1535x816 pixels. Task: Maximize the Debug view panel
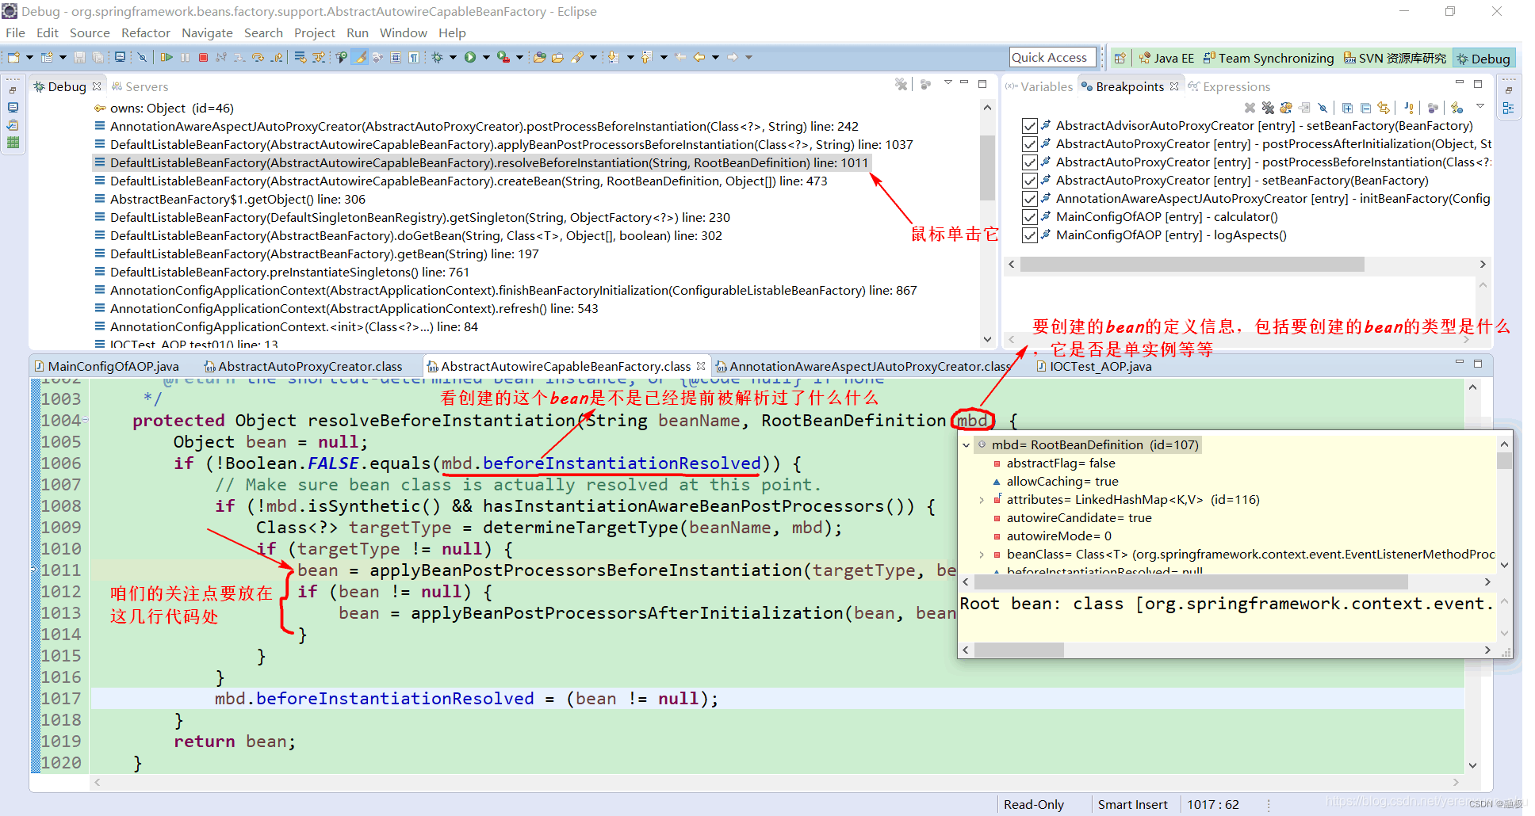coord(982,83)
